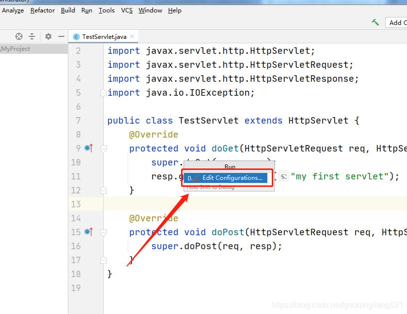Select the Scroll from Source crosshair icon
The width and height of the screenshot is (407, 314).
click(x=18, y=36)
